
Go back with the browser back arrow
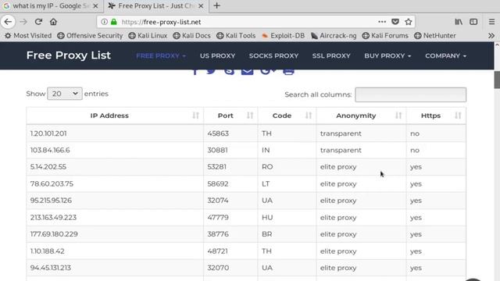(x=8, y=22)
